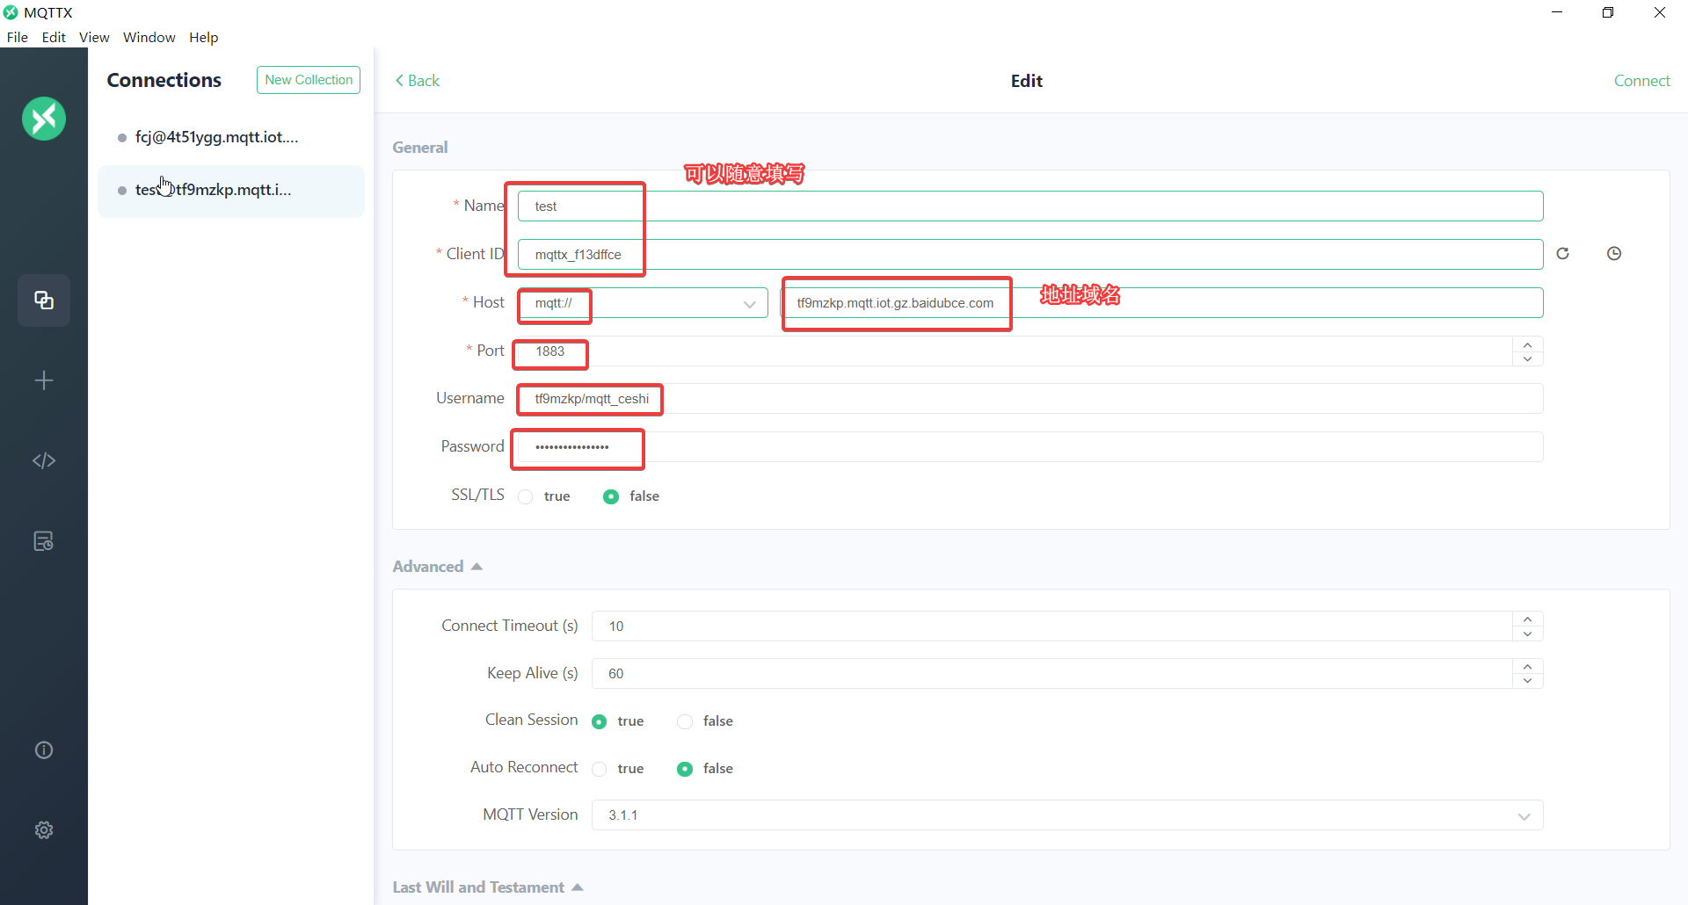
Task: Open Settings gear icon
Action: click(x=44, y=830)
